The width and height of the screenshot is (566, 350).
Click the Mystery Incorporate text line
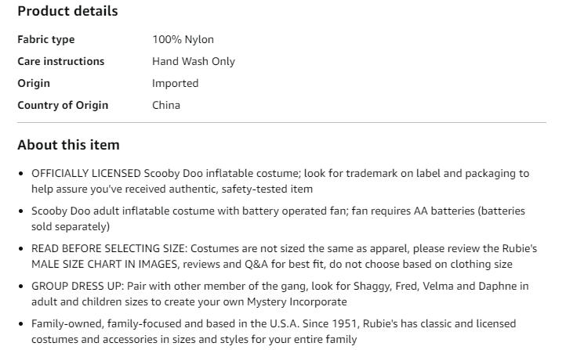click(189, 301)
